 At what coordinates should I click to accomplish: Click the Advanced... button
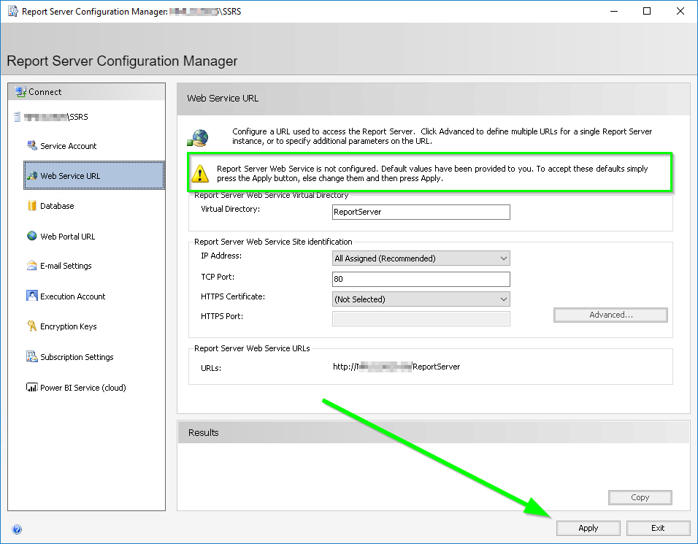point(610,315)
